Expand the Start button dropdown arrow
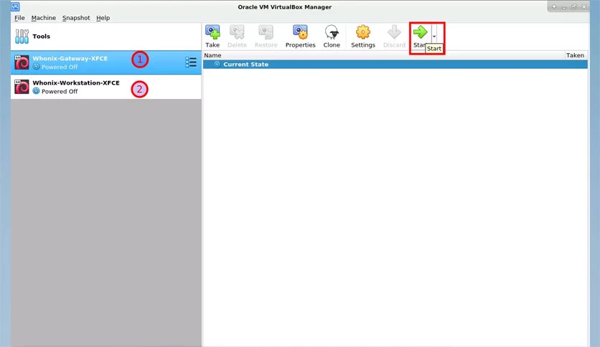 [x=434, y=37]
